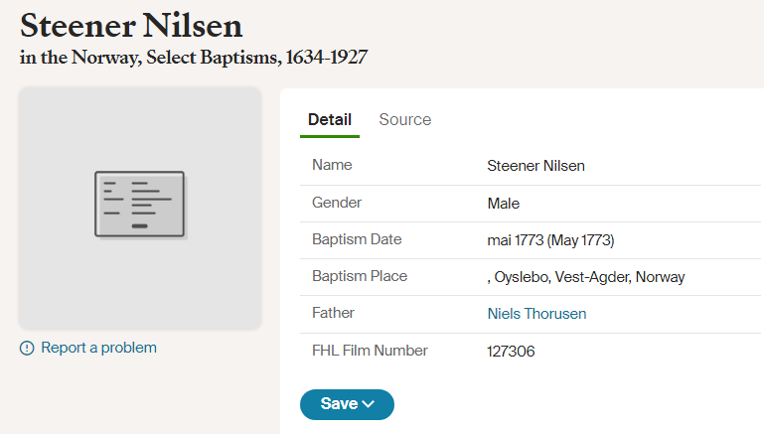Click the Baptism Place field label
764x434 pixels.
pyautogui.click(x=359, y=276)
